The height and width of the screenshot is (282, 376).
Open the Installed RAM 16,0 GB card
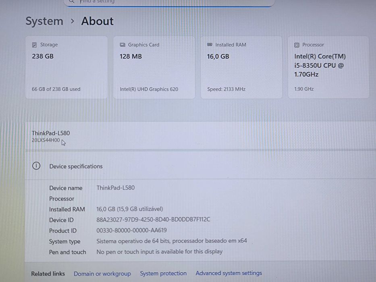pyautogui.click(x=241, y=67)
